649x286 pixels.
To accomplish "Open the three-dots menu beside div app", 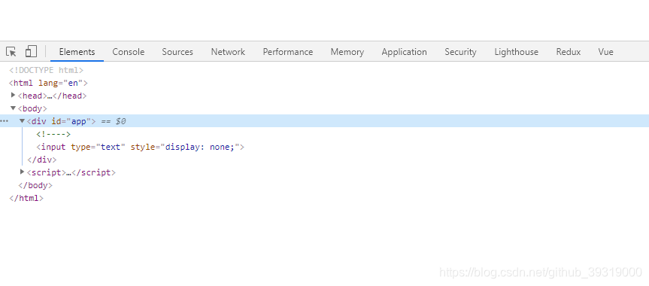I will 5,121.
